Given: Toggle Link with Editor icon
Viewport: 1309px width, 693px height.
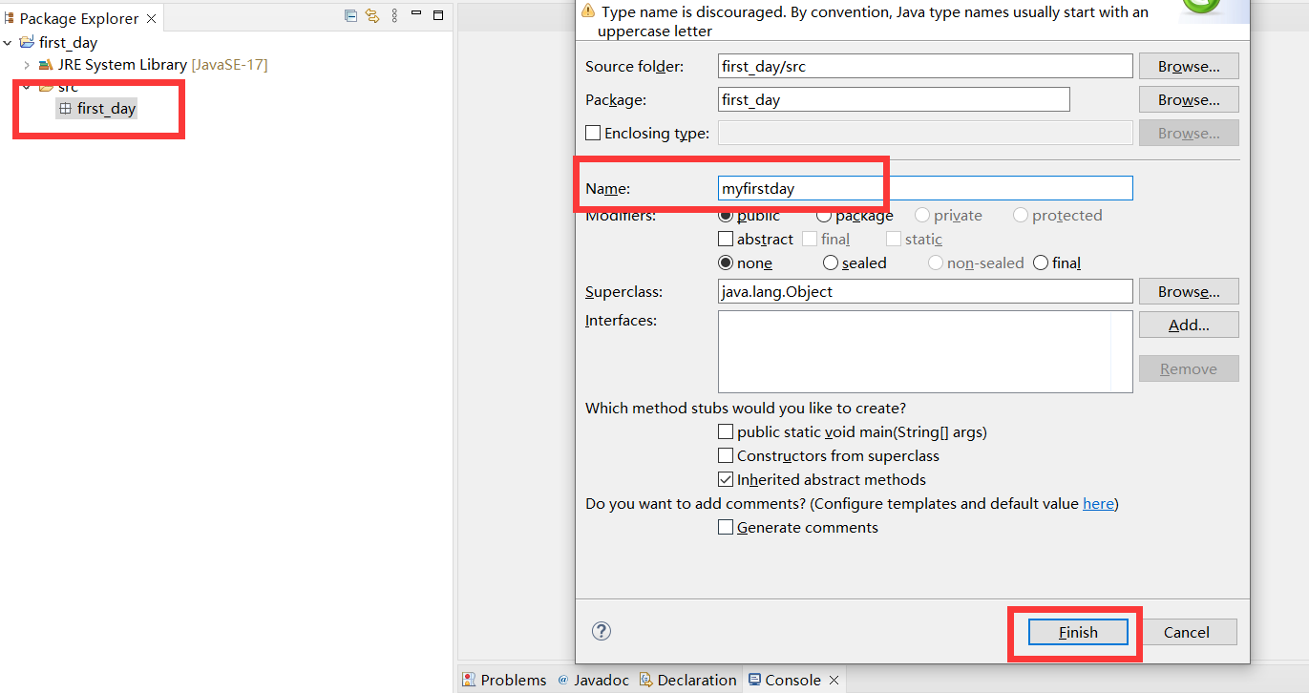Looking at the screenshot, I should click(x=372, y=15).
